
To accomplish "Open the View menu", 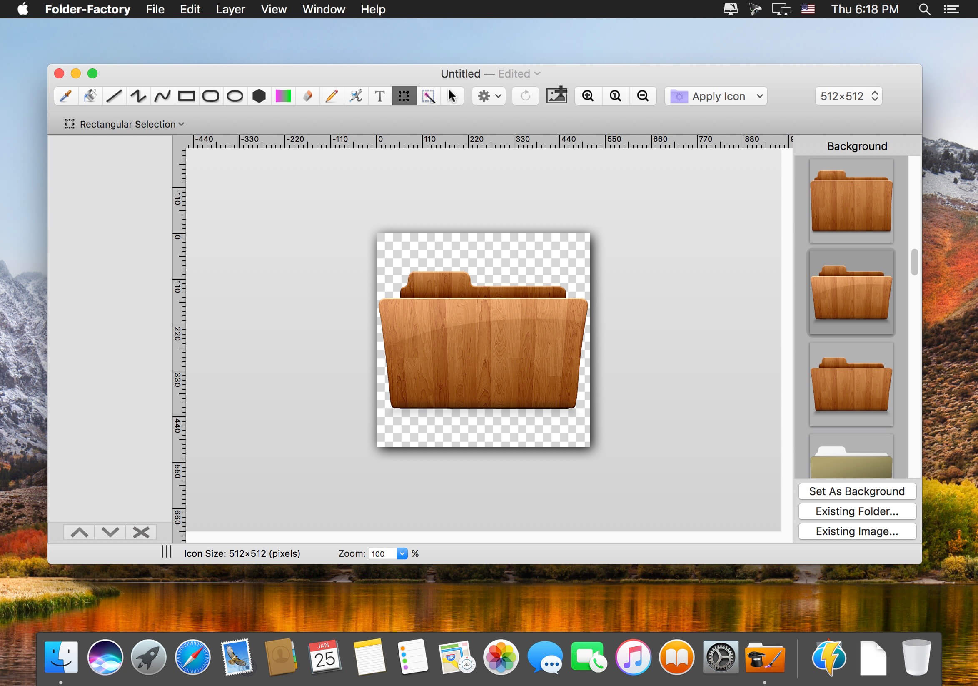I will pyautogui.click(x=274, y=9).
